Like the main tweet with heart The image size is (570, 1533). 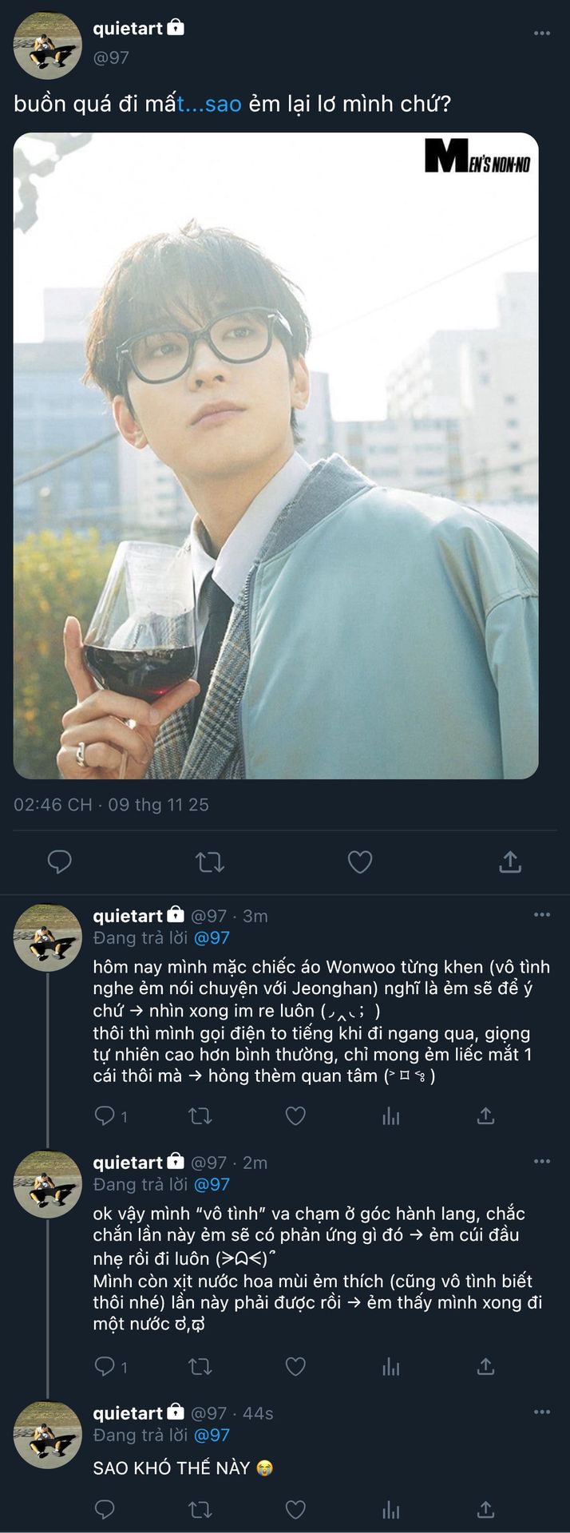pyautogui.click(x=360, y=862)
